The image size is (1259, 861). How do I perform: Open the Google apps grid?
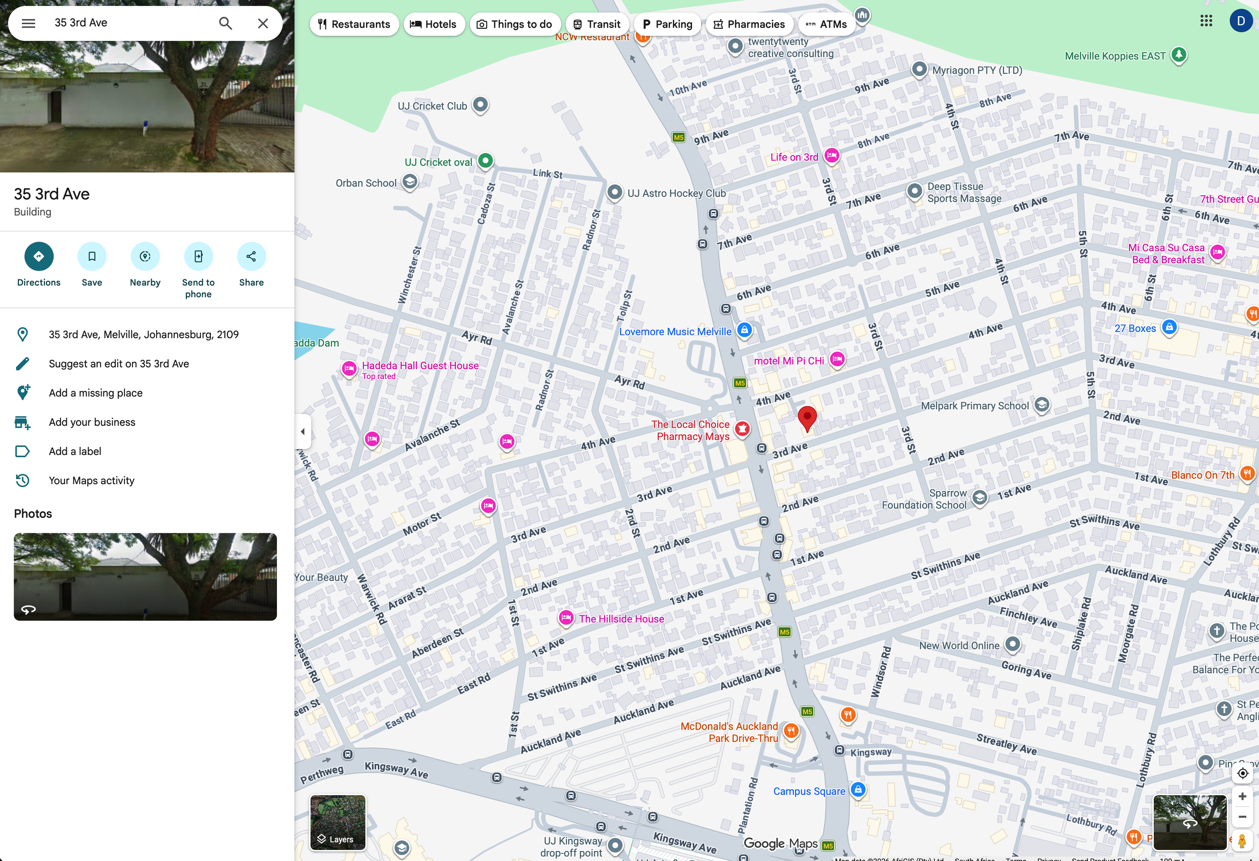[1206, 21]
